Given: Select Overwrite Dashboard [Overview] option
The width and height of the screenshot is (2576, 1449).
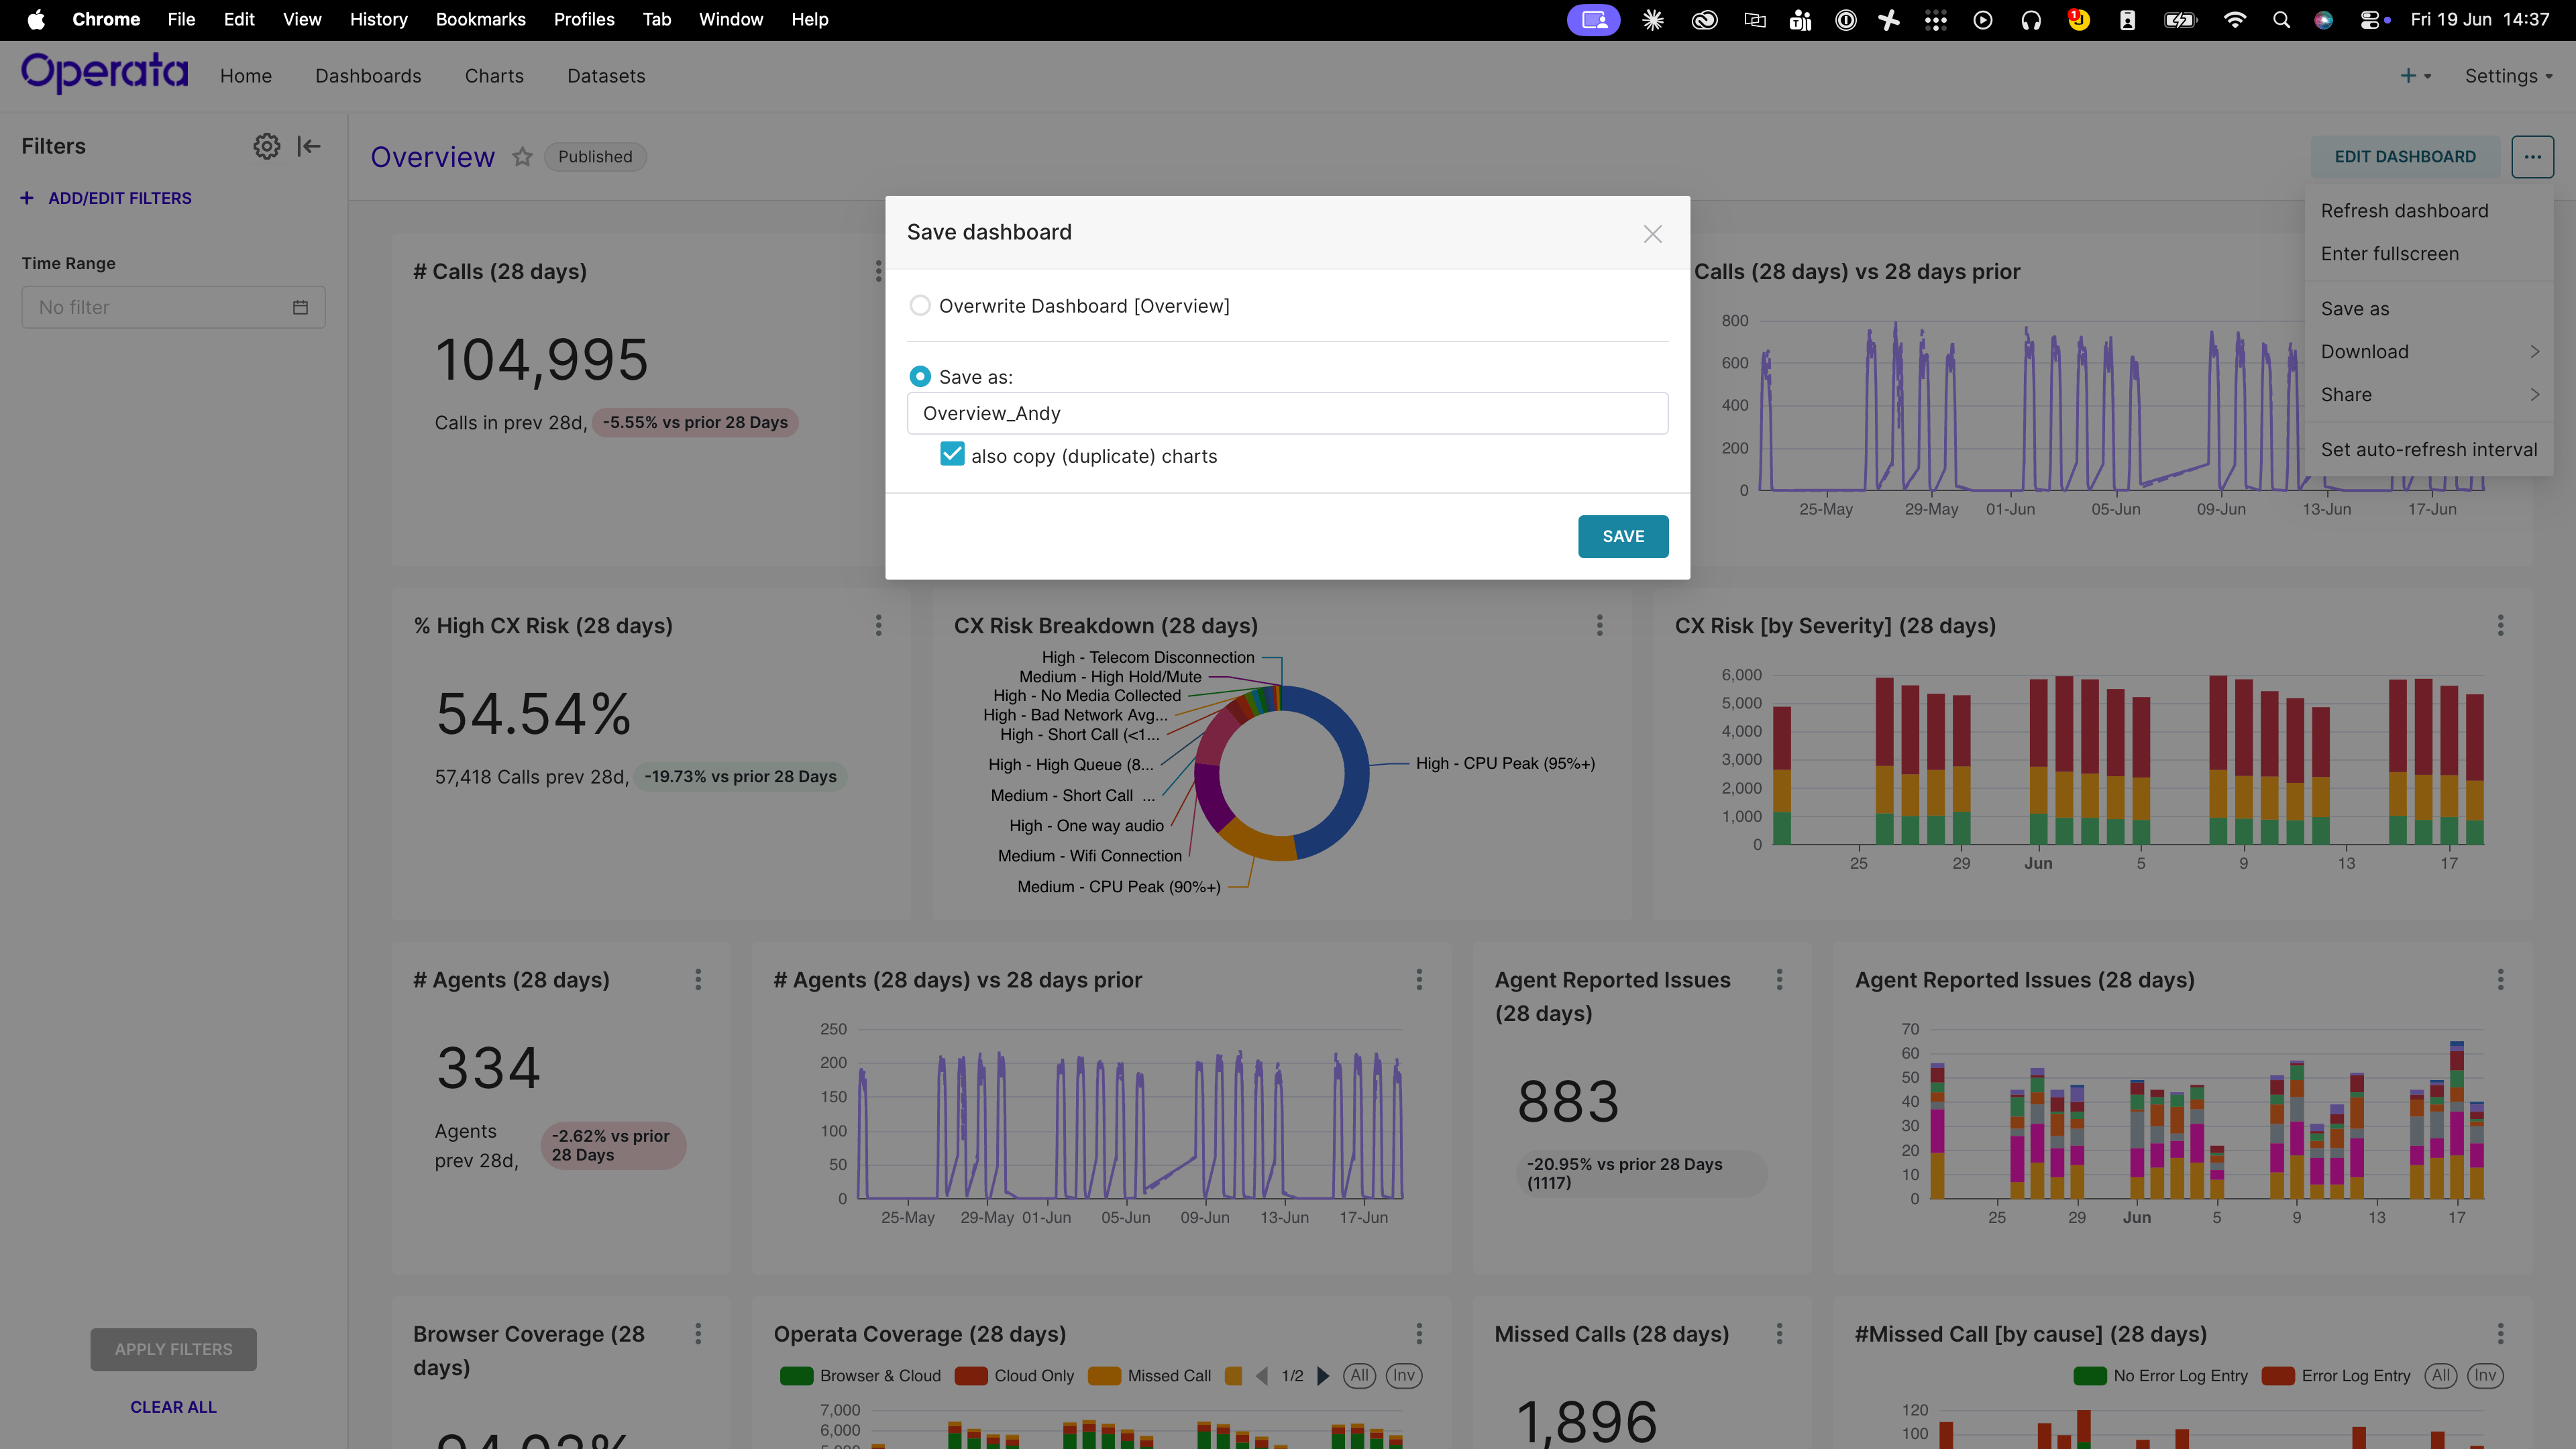Looking at the screenshot, I should pos(920,306).
